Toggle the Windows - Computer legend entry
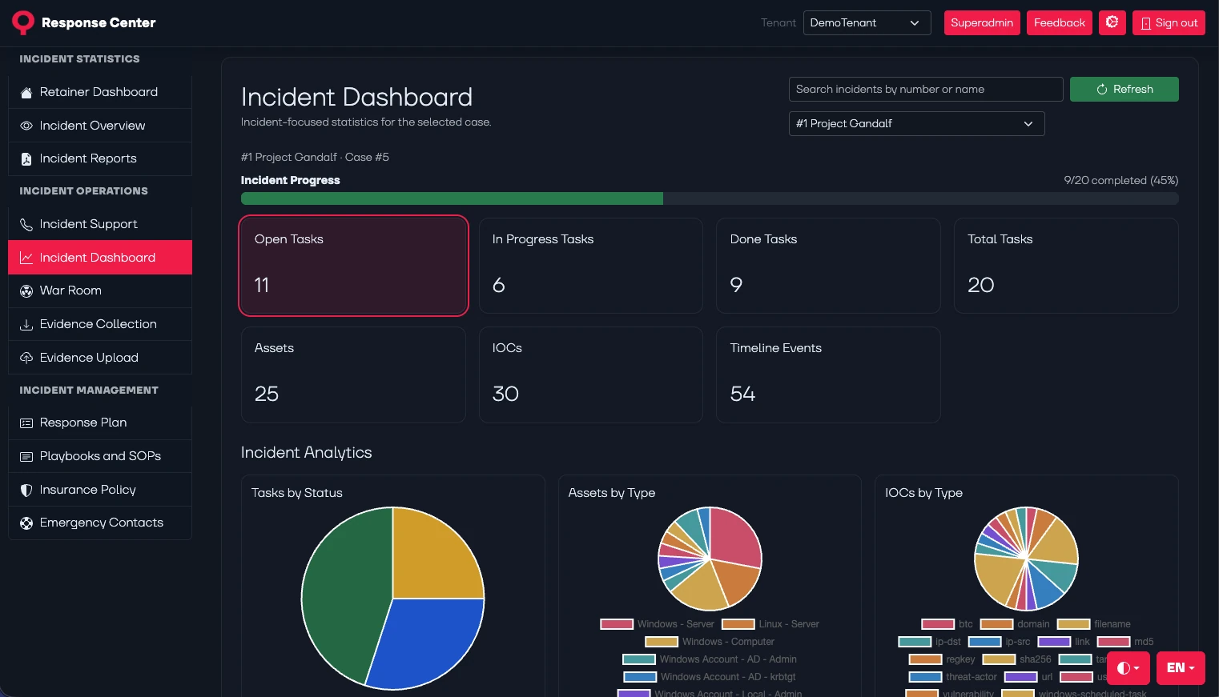 [710, 642]
